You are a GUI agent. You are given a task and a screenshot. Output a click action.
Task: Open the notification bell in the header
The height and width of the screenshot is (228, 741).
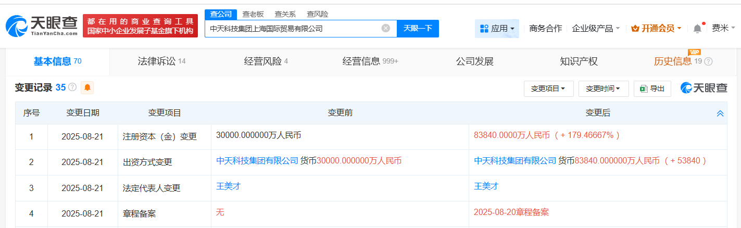tap(697, 28)
